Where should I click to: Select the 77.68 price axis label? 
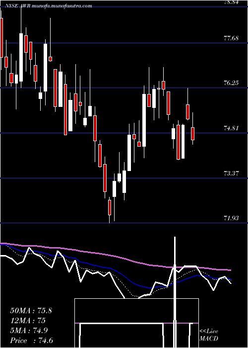pos(232,38)
